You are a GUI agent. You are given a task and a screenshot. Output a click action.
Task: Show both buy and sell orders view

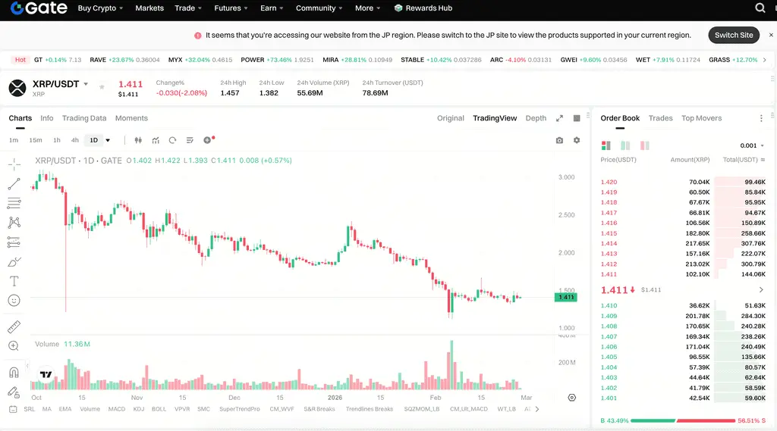coord(606,145)
